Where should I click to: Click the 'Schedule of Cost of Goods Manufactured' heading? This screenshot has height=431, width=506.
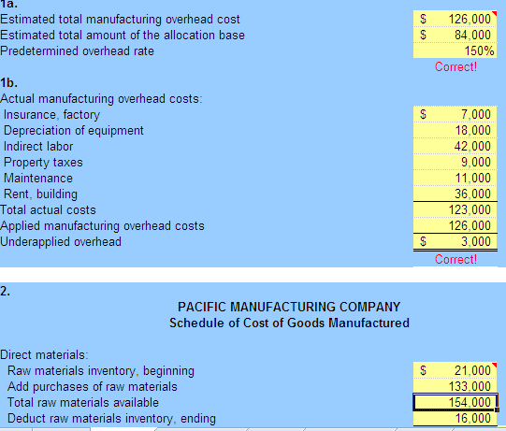coord(289,323)
